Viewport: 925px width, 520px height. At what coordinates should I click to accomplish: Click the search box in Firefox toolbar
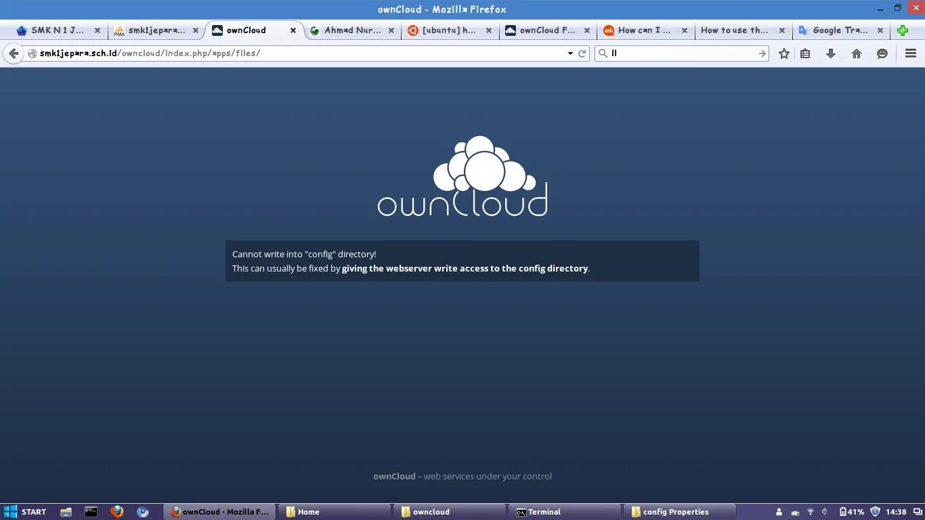pos(683,53)
